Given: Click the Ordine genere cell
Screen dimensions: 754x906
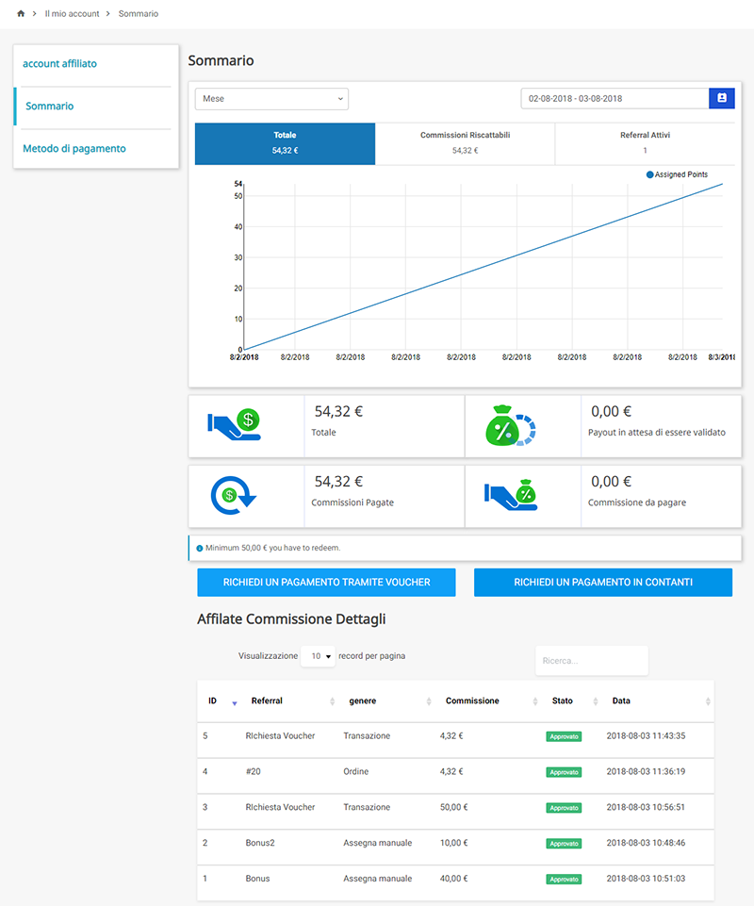Looking at the screenshot, I should pyautogui.click(x=356, y=771).
